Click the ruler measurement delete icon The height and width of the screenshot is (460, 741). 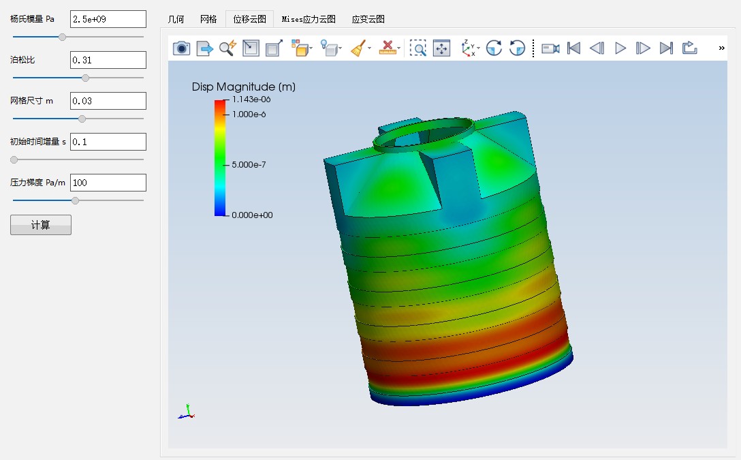[x=387, y=48]
